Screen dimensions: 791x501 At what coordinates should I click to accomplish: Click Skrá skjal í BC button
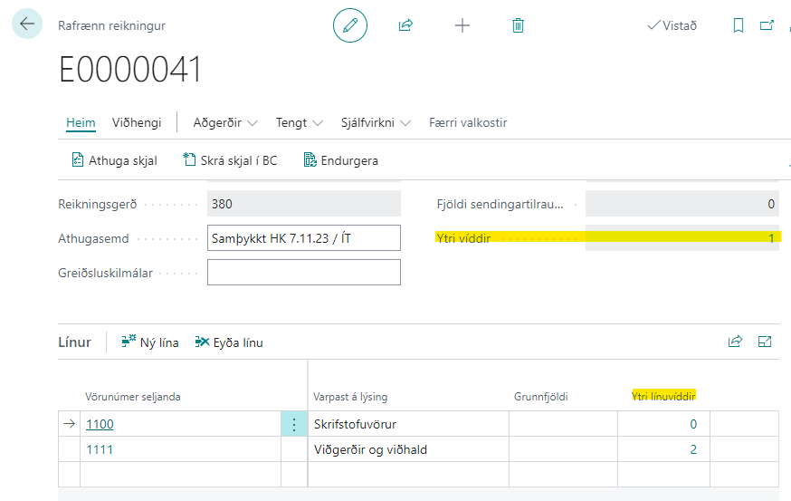(230, 160)
